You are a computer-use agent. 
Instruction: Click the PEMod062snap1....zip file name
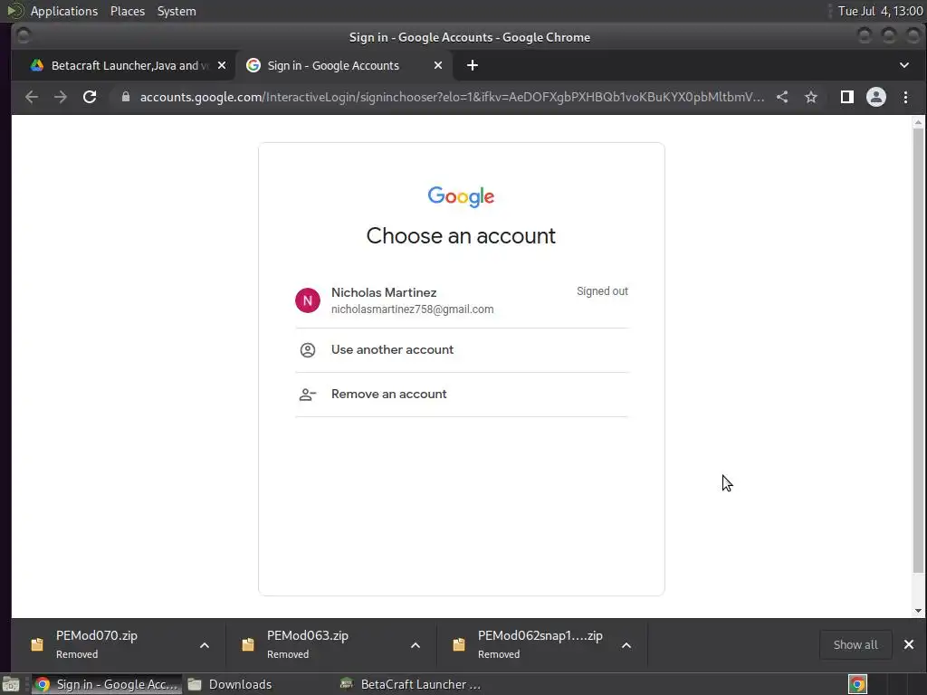(x=540, y=636)
